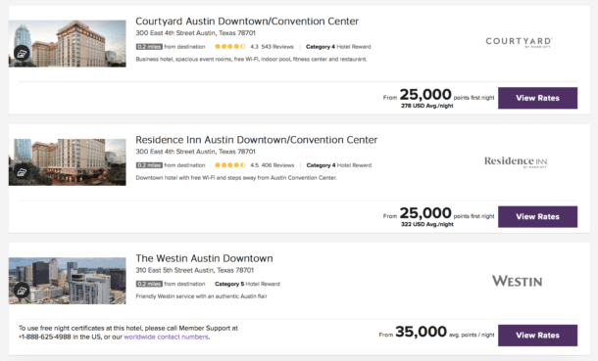Click the Westin brand logo

point(518,281)
